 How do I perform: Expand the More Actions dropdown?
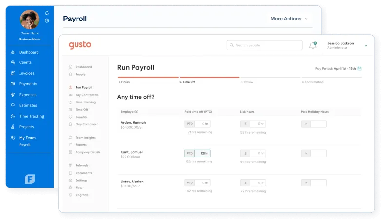point(289,19)
